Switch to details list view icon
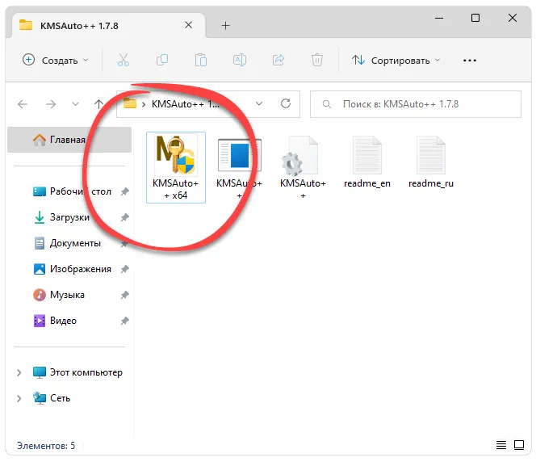The width and height of the screenshot is (536, 462). pos(501,445)
